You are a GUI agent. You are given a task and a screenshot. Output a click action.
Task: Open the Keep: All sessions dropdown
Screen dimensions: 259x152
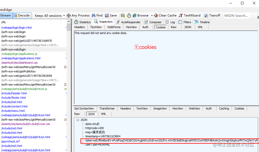50,15
